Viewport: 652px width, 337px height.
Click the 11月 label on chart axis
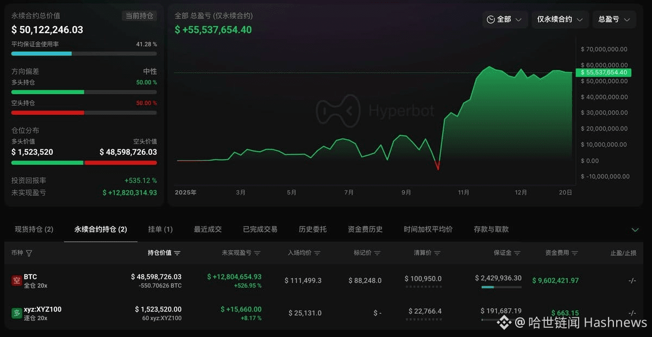coord(463,192)
